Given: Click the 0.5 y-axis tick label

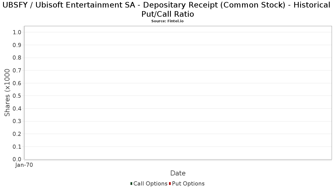Looking at the screenshot, I should [17, 96].
